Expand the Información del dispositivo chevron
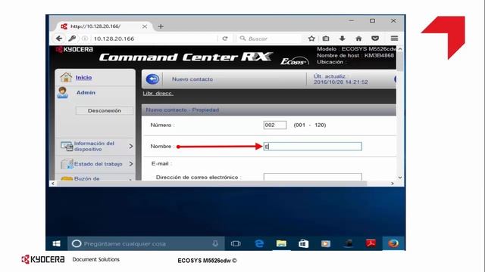Screen dimensions: 485x272 131,146
